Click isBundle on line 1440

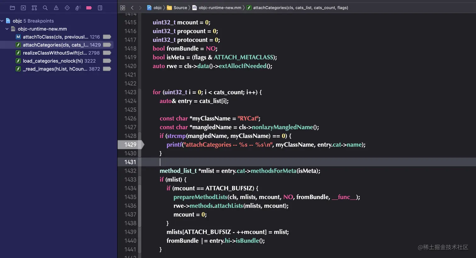[x=247, y=241]
